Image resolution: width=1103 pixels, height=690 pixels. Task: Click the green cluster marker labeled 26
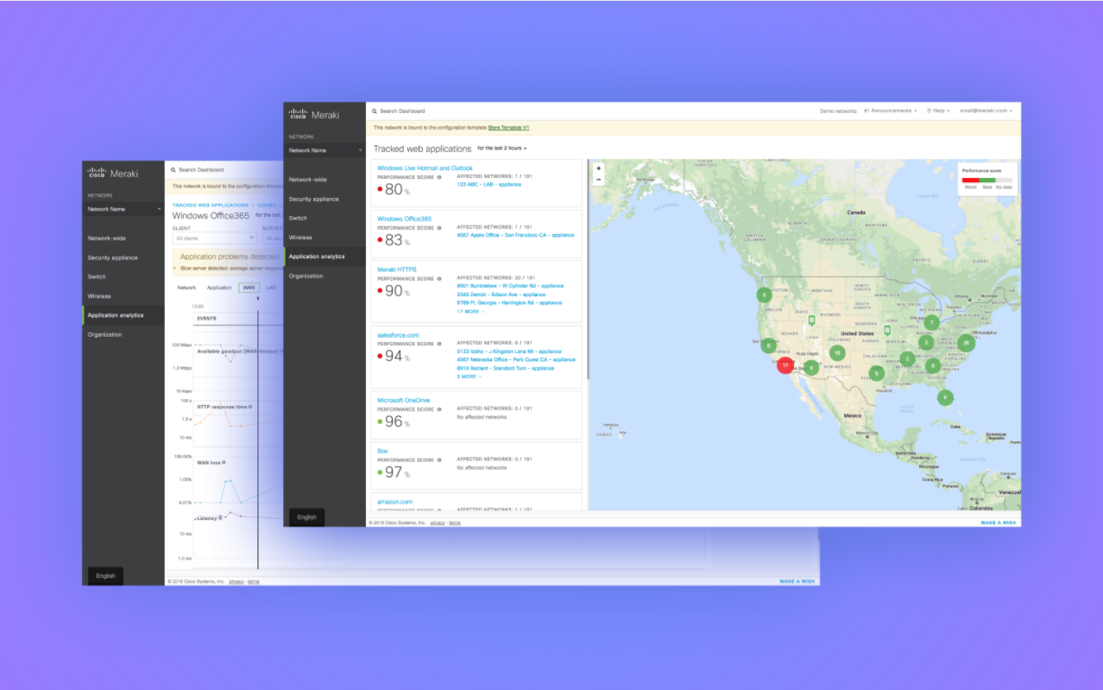[966, 343]
